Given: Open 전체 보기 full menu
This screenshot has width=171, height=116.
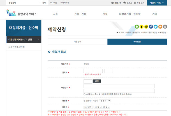Looking at the screenshot, I should pyautogui.click(x=139, y=3).
